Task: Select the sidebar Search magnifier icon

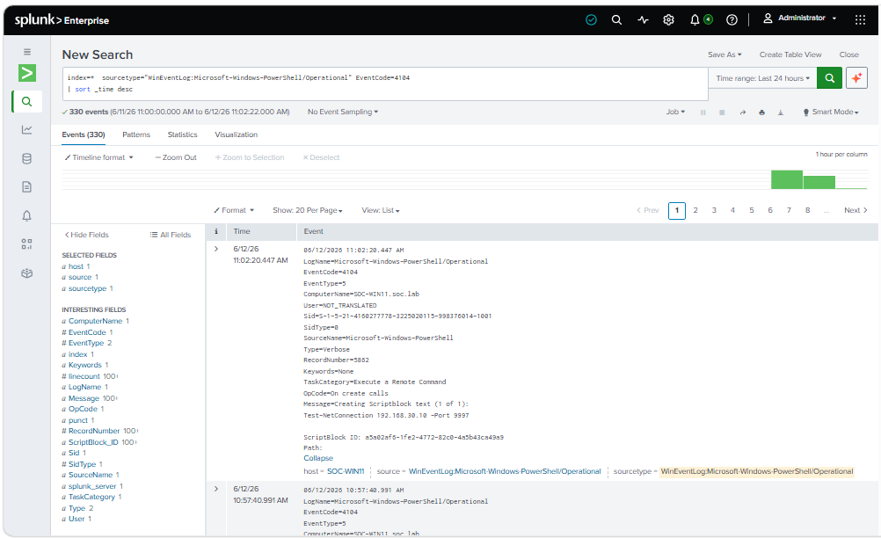Action: point(27,102)
